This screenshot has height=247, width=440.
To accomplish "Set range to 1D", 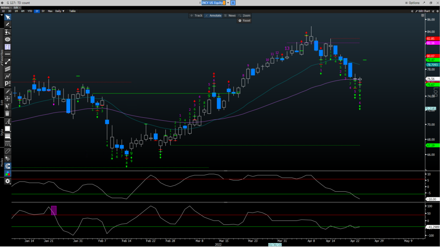I will pos(3,11).
